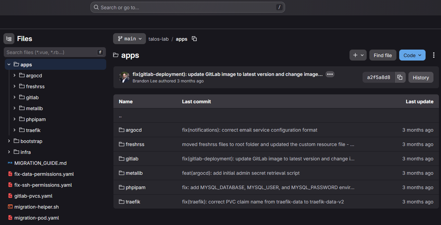The image size is (441, 225).
Task: Copy commit SHA a2f5a8d8 with copy icon
Action: point(400,77)
